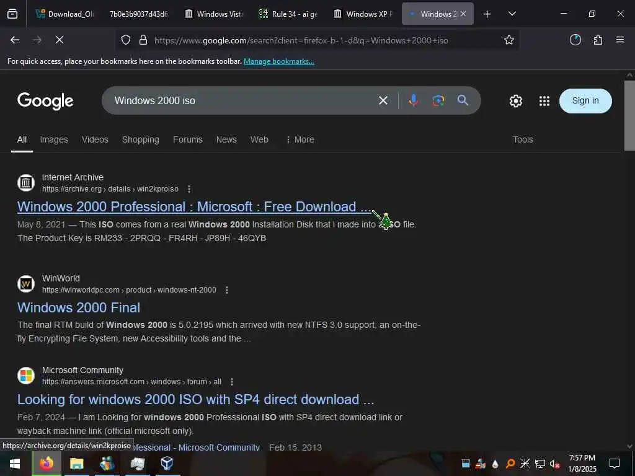Image resolution: width=635 pixels, height=476 pixels.
Task: Open the Windows Start menu
Action: click(x=15, y=464)
